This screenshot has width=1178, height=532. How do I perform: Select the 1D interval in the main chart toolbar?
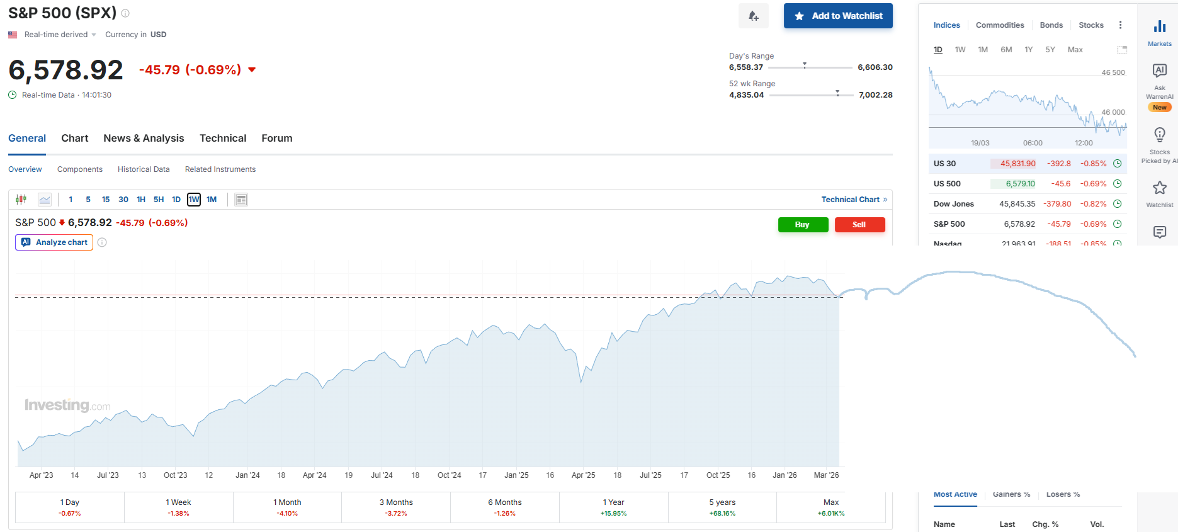(176, 200)
